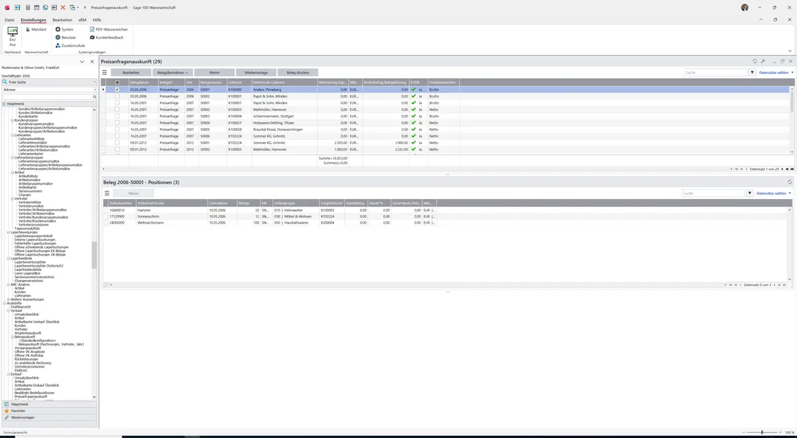Image resolution: width=797 pixels, height=438 pixels.
Task: Open the hamburger menu next to Bearbeiten
Action: (104, 72)
